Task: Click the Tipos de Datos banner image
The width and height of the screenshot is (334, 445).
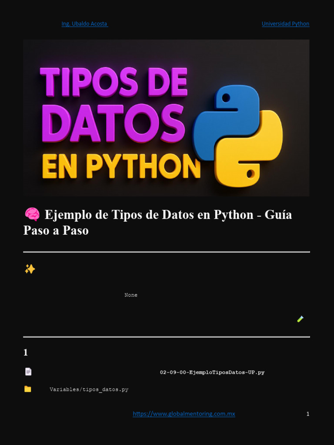Action: click(166, 118)
